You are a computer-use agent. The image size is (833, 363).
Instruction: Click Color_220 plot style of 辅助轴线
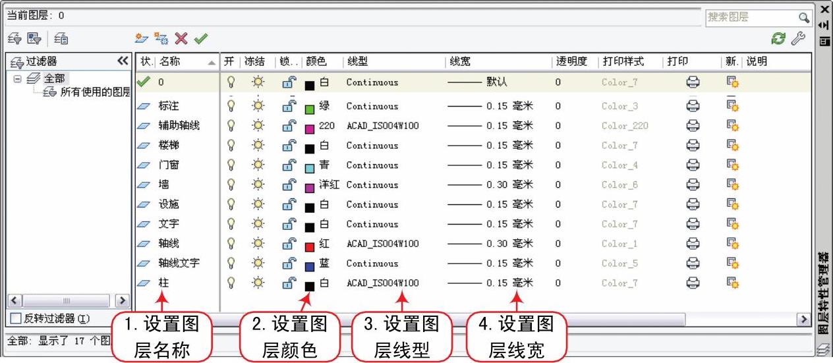tap(625, 126)
